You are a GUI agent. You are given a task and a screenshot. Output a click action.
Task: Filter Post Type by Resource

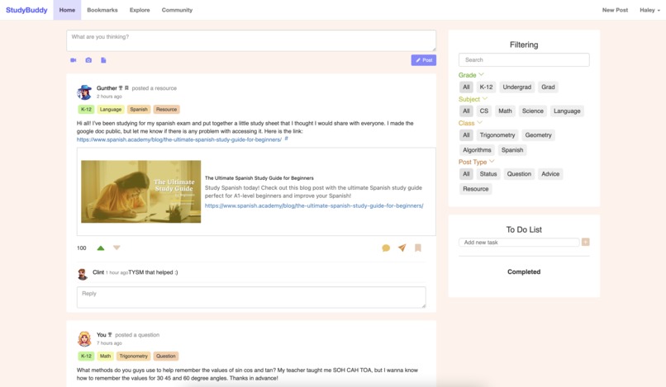click(x=476, y=189)
